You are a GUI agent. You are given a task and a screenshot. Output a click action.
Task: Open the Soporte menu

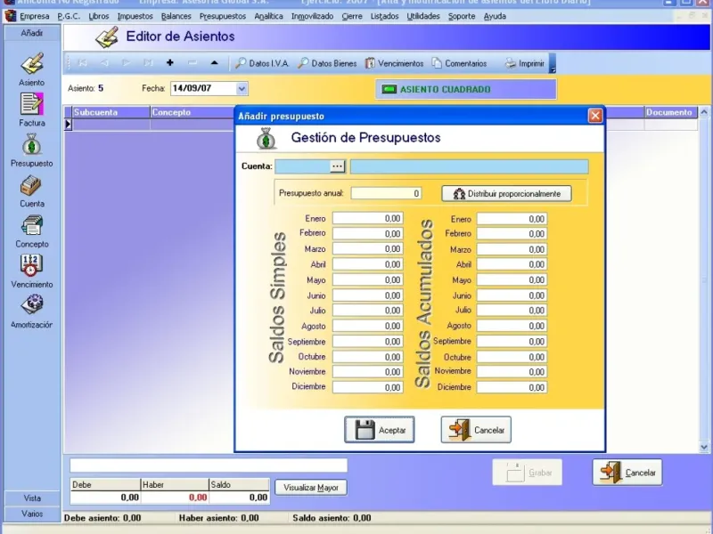coord(462,16)
